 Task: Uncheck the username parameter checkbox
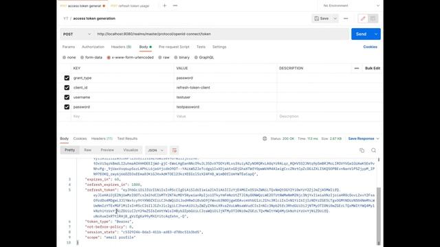pyautogui.click(x=67, y=97)
